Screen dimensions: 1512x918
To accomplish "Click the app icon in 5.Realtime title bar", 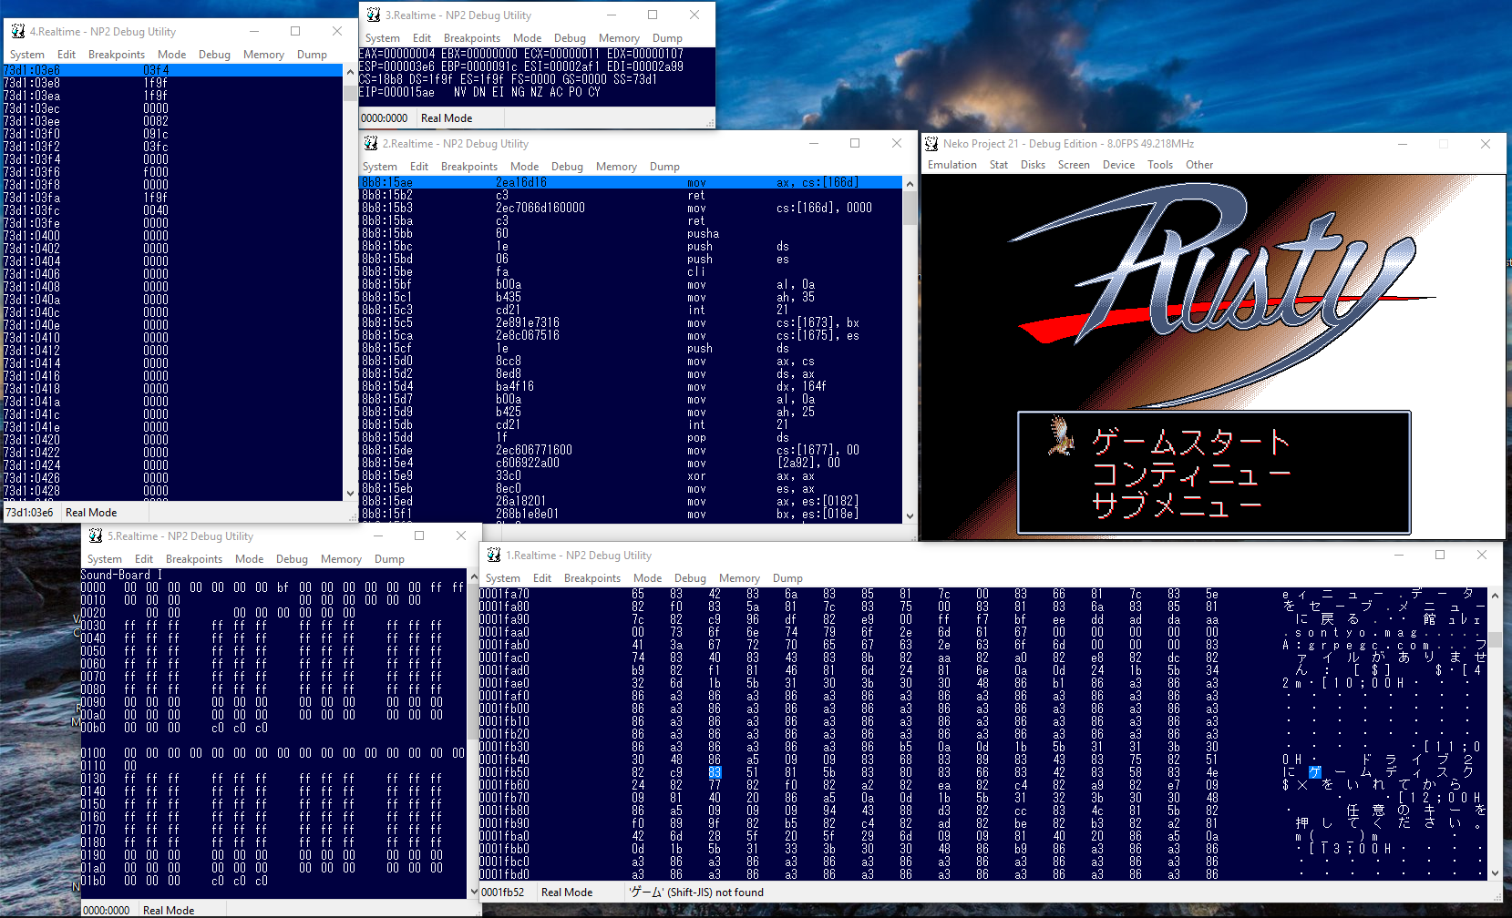I will click(x=96, y=536).
